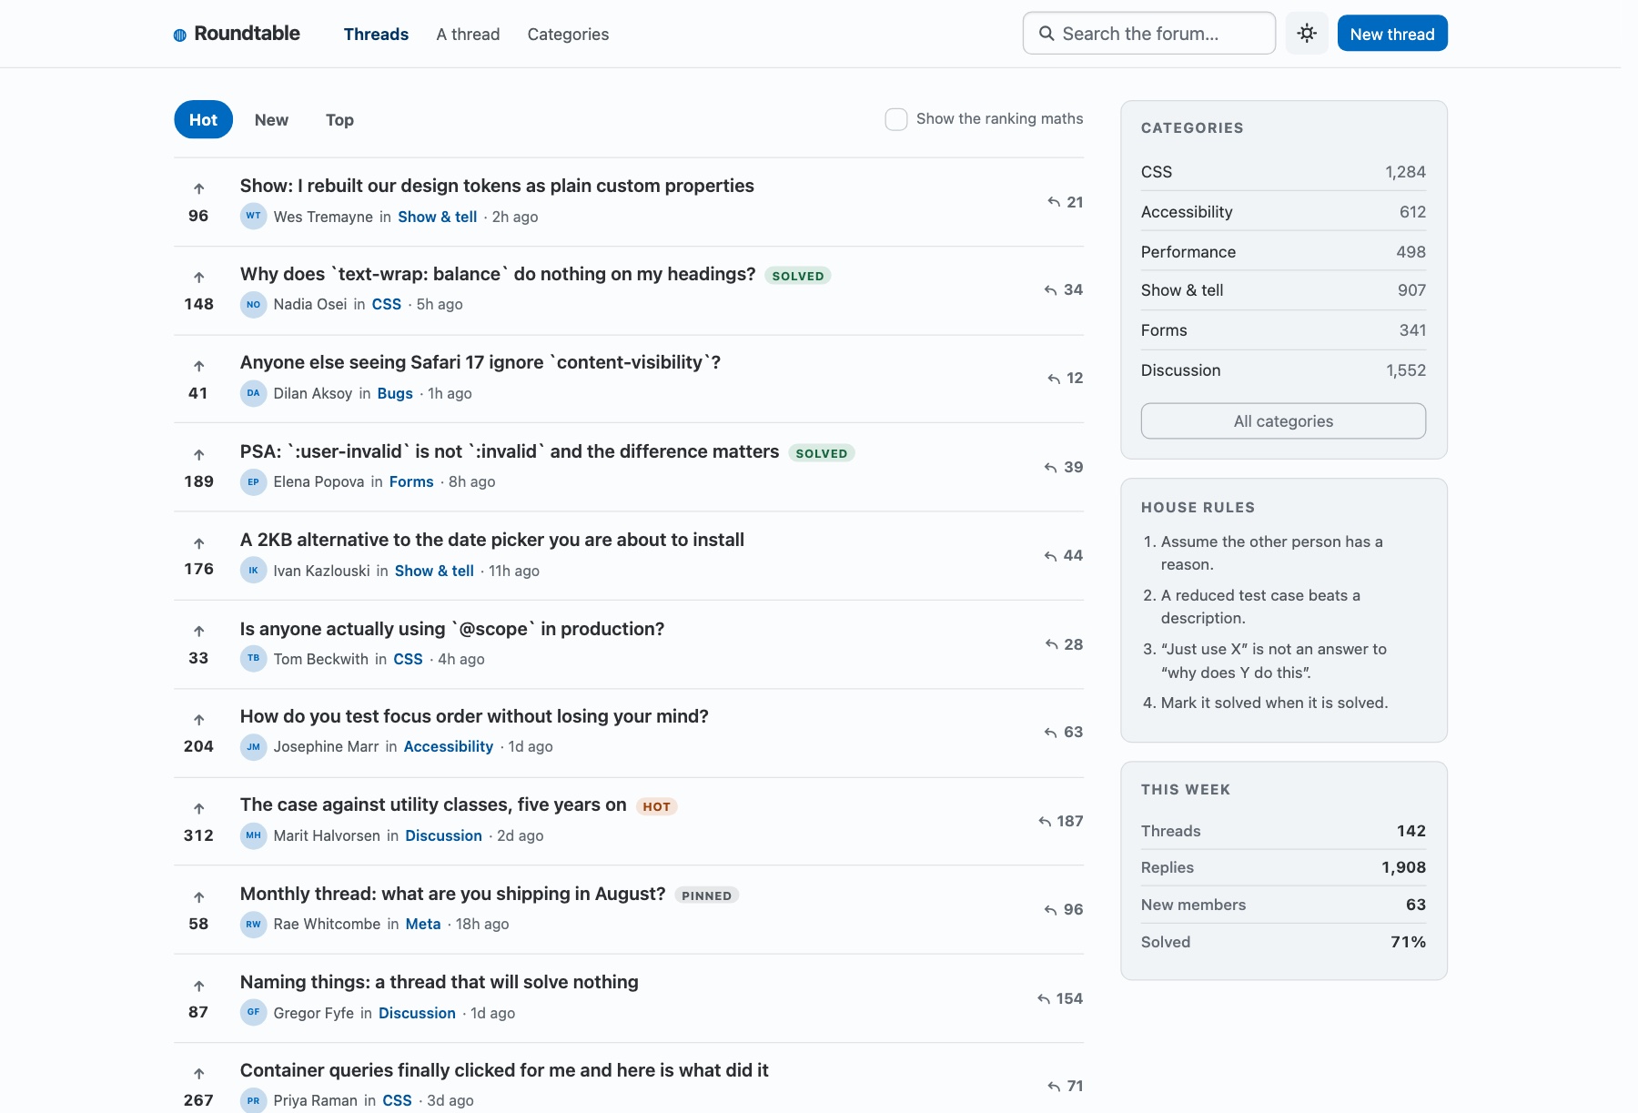
Task: Click reply icon with 34 replies
Action: click(x=1051, y=290)
